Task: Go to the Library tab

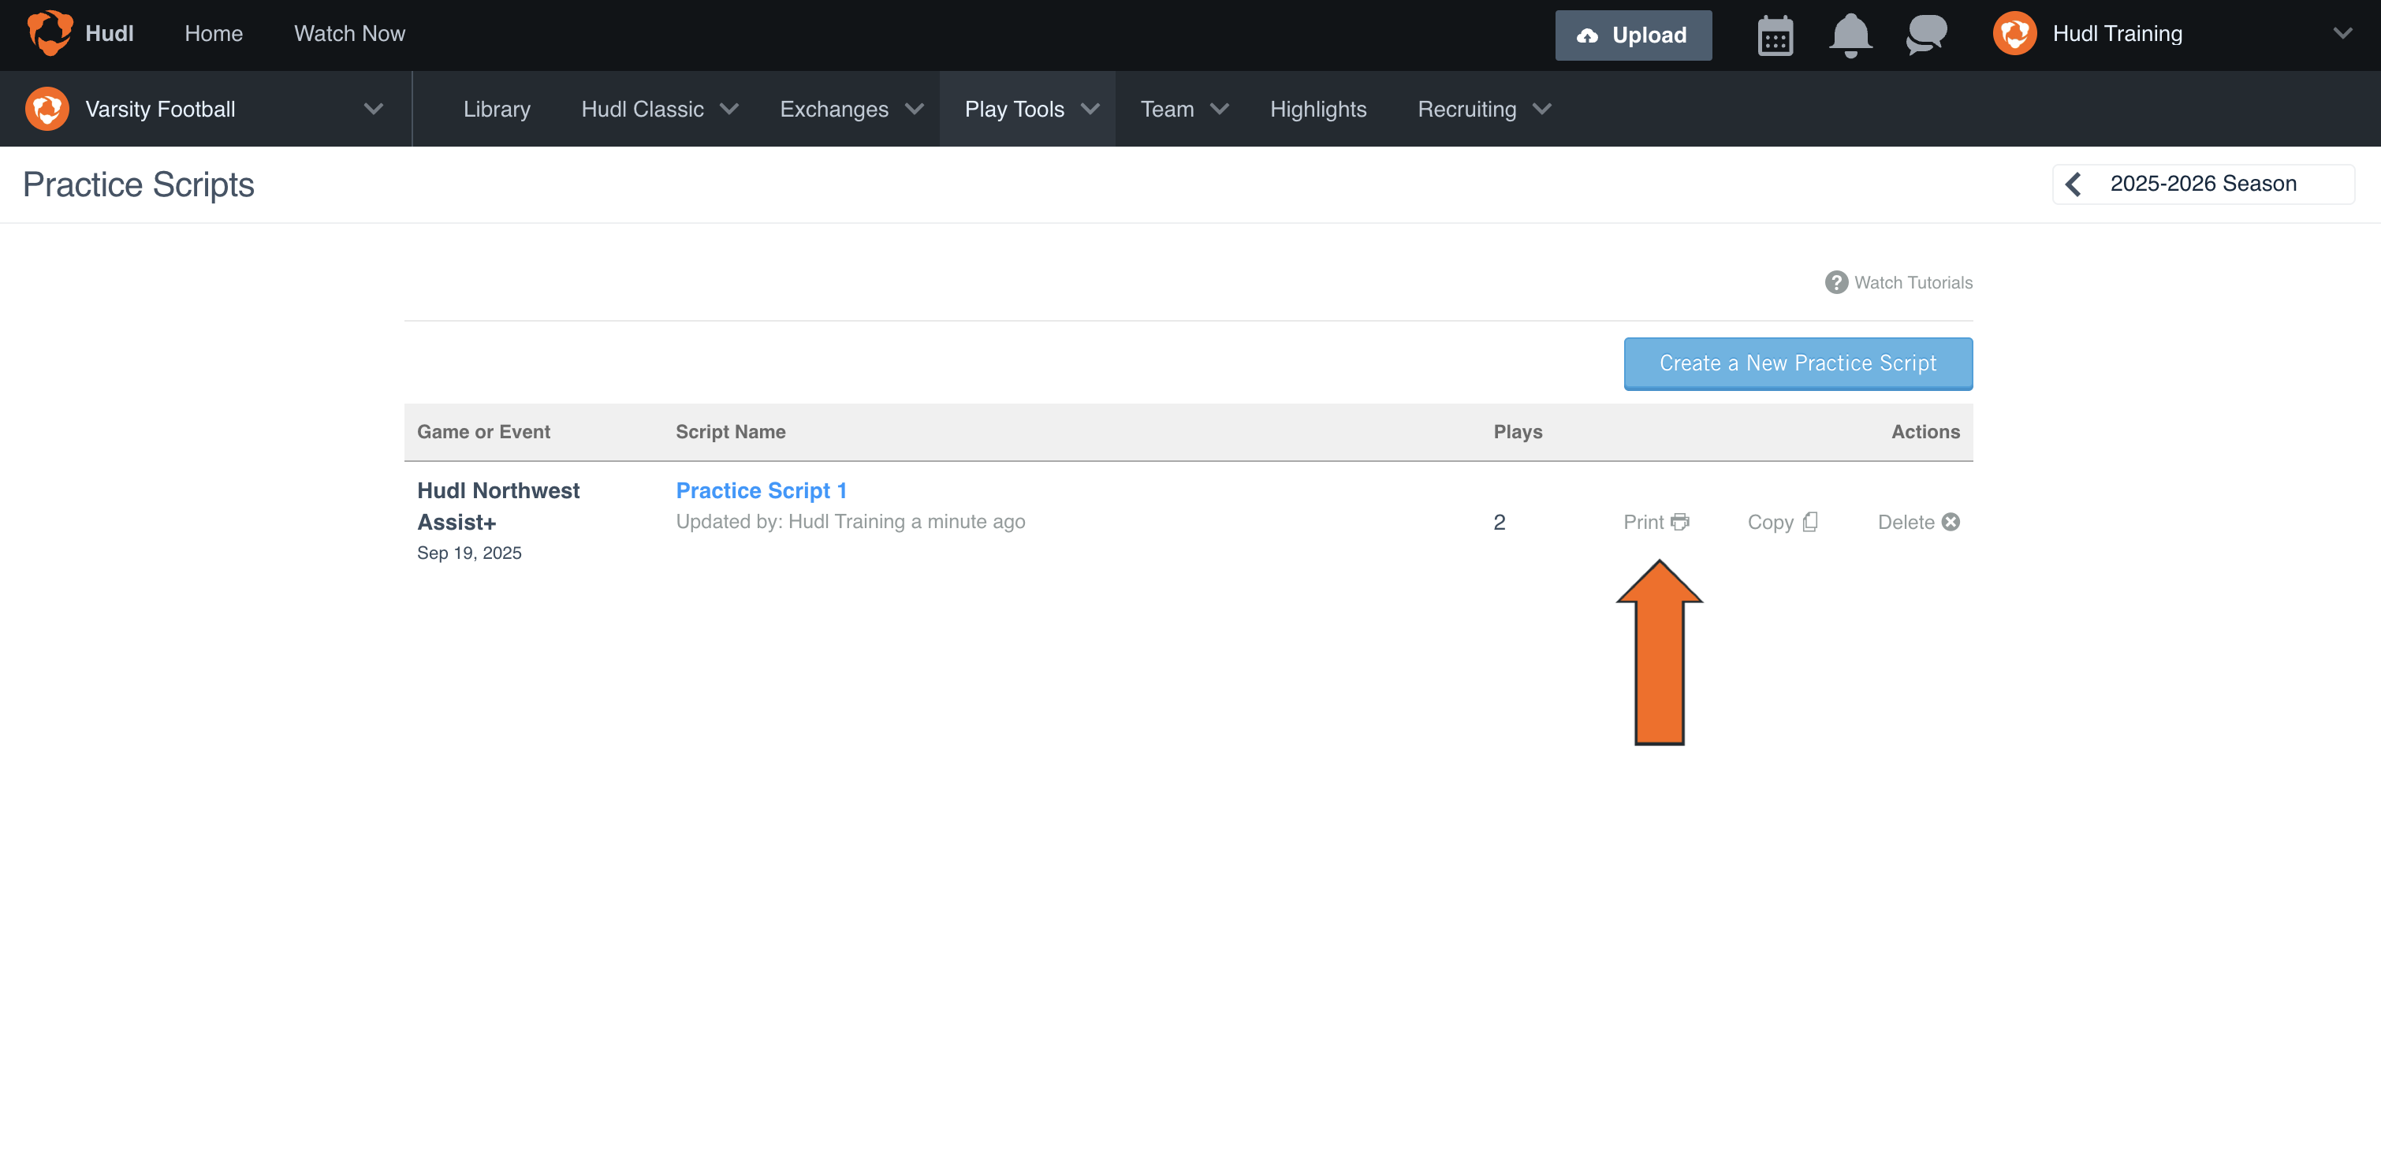Action: 497,109
